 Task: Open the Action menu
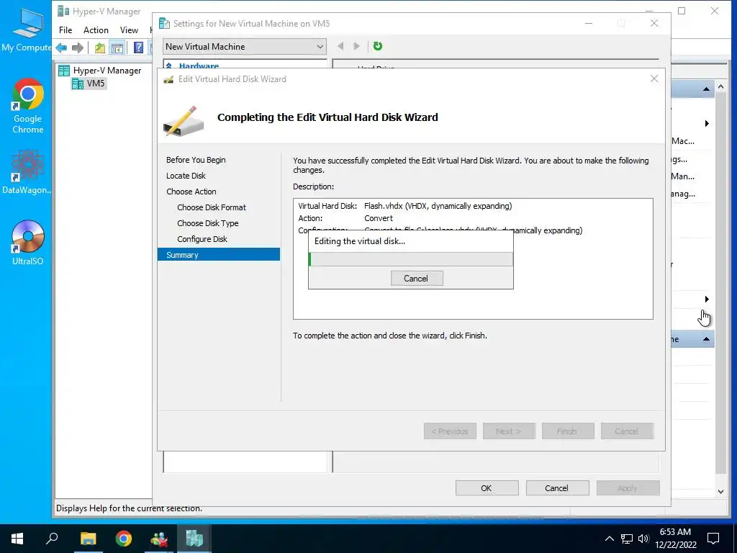96,30
